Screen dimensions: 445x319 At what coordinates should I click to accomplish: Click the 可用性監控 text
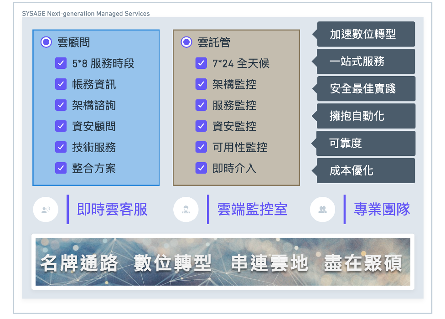240,148
